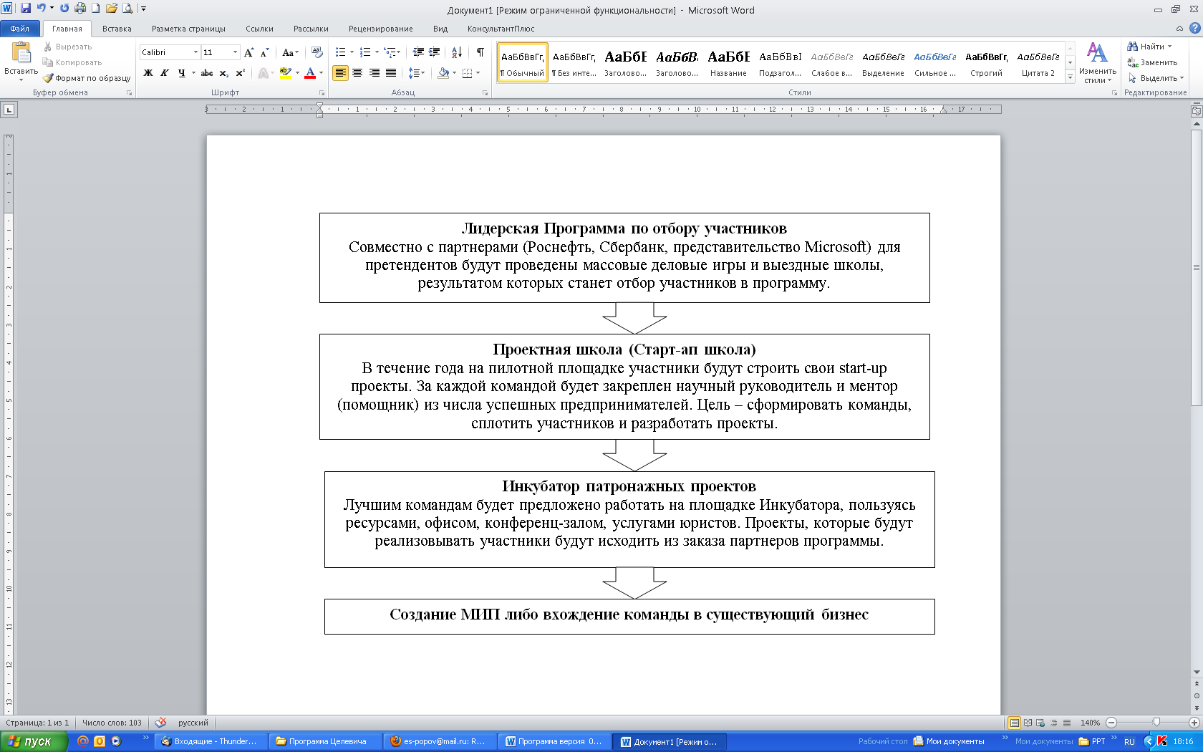
Task: Click the numbered list icon
Action: 365,52
